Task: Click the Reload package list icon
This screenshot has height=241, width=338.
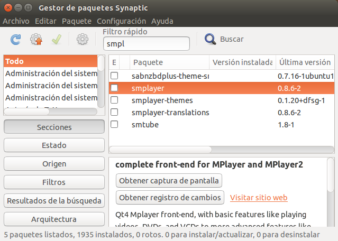Action: (16, 40)
